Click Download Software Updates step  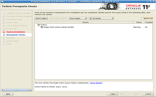(x=19, y=16)
